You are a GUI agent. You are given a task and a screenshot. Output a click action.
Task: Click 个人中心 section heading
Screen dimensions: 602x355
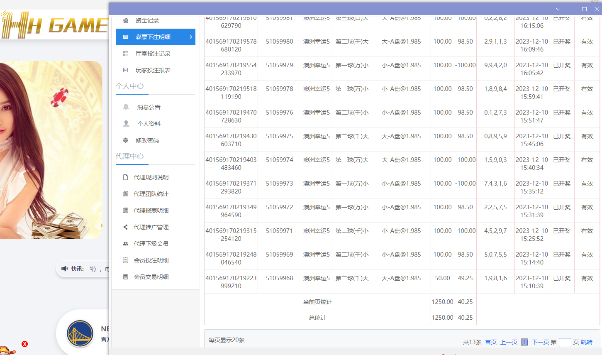pyautogui.click(x=129, y=86)
